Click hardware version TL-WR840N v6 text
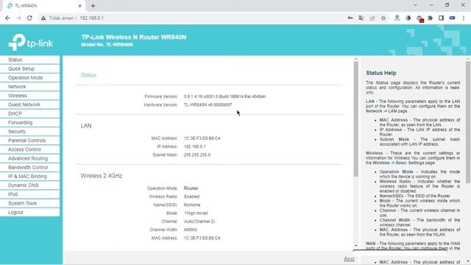 click(208, 105)
